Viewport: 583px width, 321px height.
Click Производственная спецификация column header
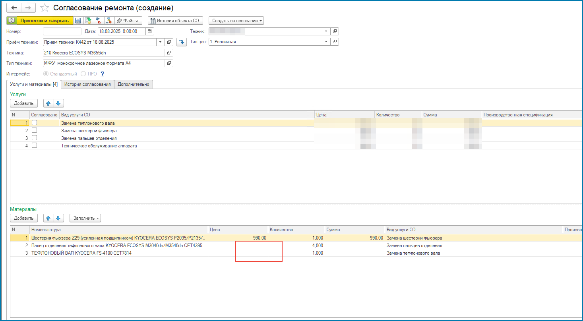click(532, 115)
